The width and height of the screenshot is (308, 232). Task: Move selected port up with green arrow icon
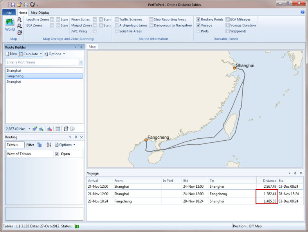pos(34,129)
